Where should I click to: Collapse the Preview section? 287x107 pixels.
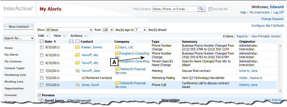pyautogui.click(x=39, y=95)
